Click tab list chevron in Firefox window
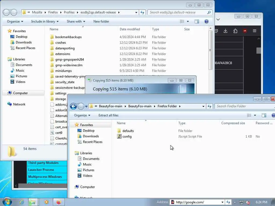Viewport: 275px width, 206px height. 218,19
